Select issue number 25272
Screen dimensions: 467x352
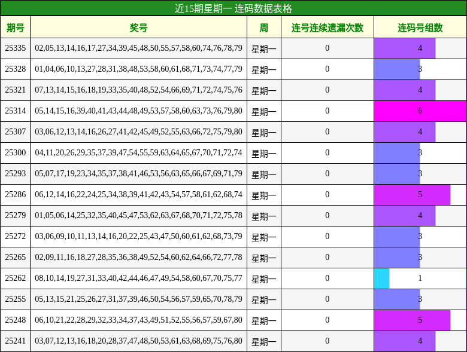click(16, 236)
